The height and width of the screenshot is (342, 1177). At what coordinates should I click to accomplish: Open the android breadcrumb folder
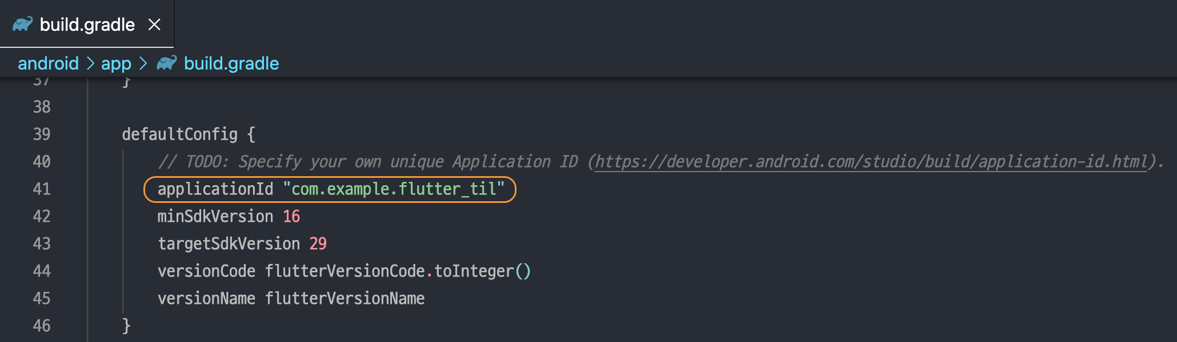click(48, 63)
